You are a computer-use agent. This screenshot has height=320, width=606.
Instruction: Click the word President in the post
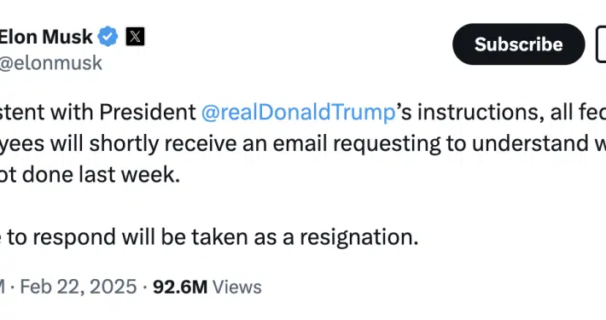click(x=148, y=113)
